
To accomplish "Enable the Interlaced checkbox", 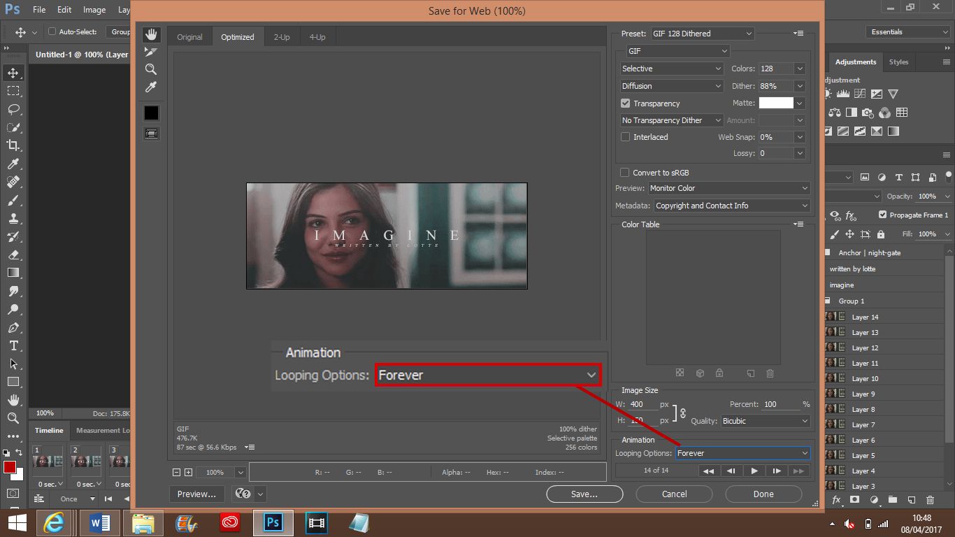I will click(626, 137).
